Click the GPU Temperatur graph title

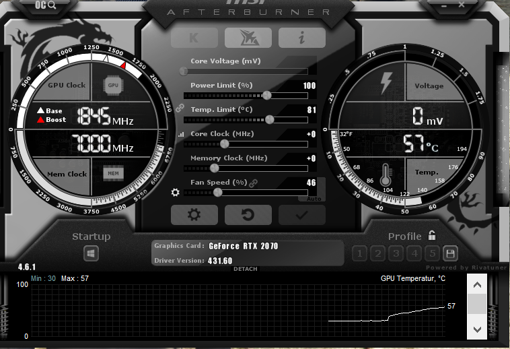coord(413,279)
